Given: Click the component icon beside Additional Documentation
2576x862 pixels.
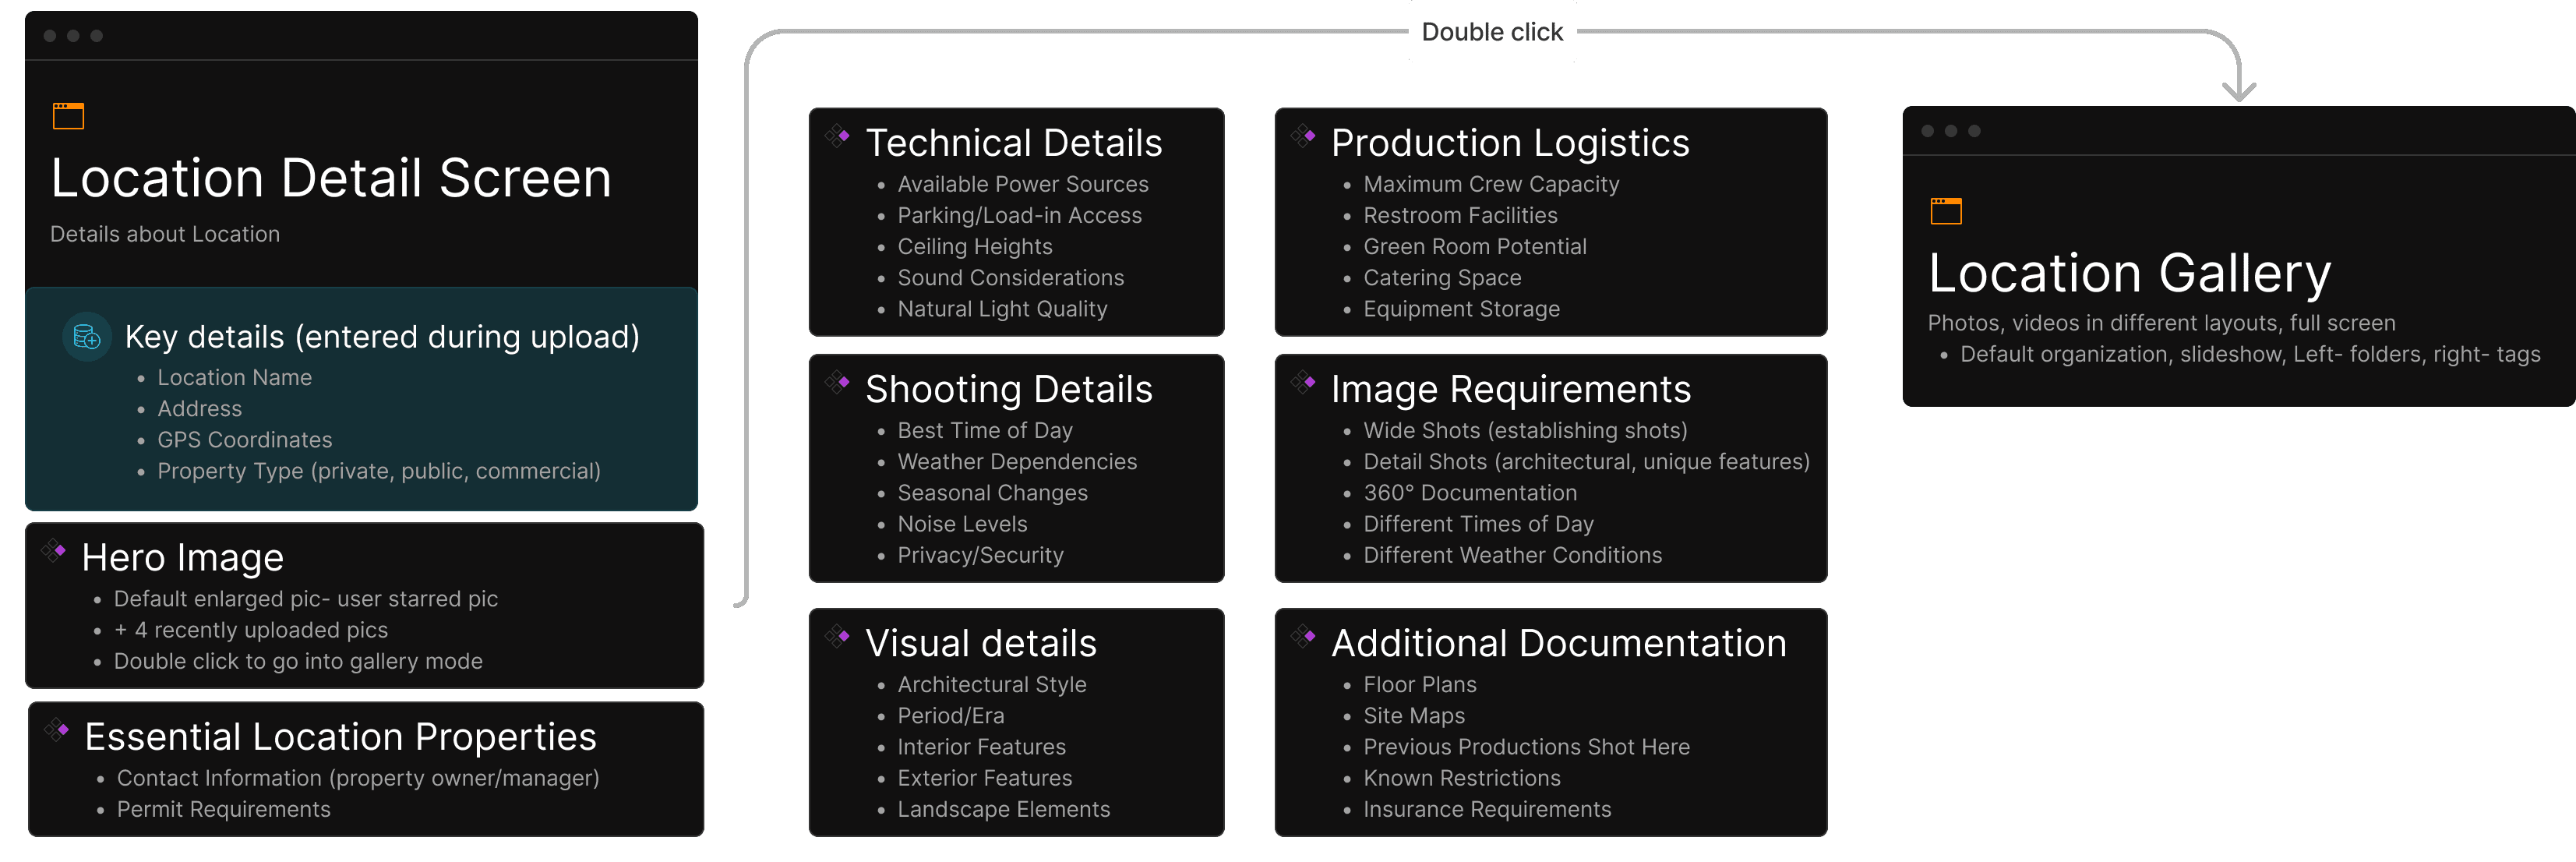Looking at the screenshot, I should click(1303, 635).
